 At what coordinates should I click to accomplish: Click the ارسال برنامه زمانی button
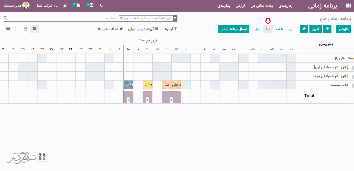coord(233,29)
